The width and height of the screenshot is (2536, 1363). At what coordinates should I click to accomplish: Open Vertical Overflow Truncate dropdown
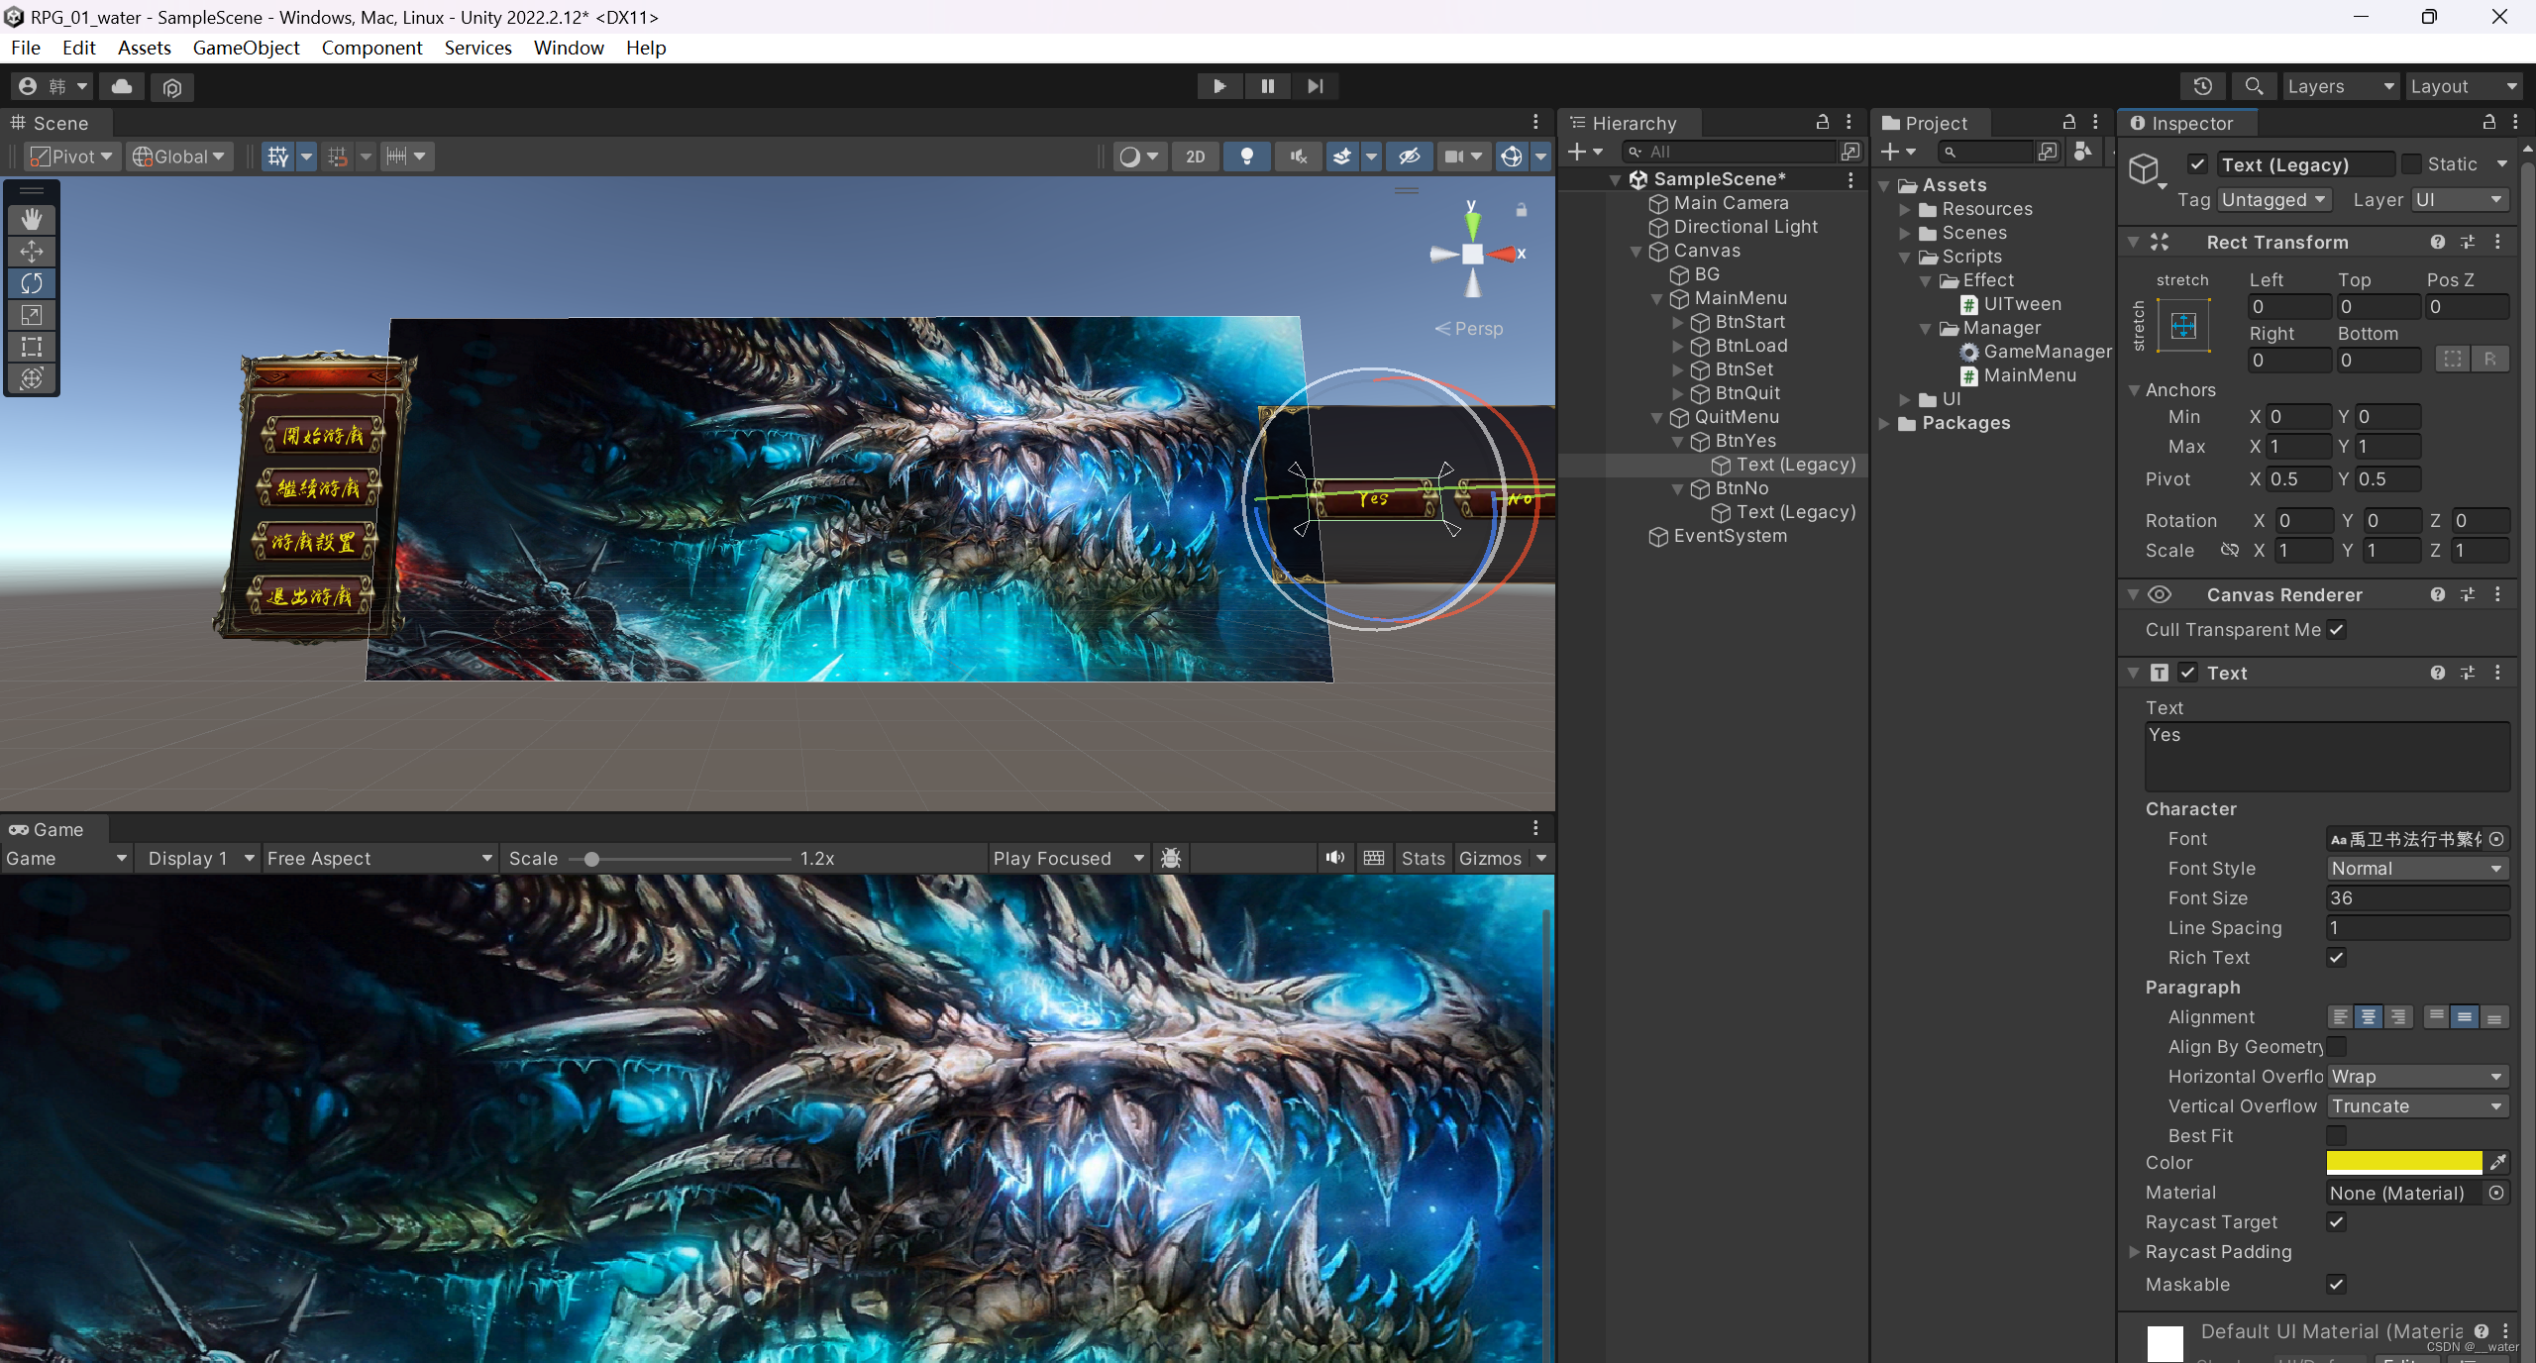(x=2417, y=1106)
